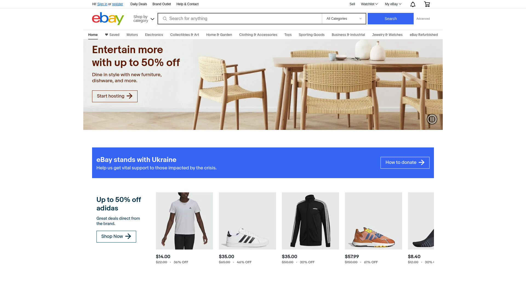This screenshot has width=526, height=285.
Task: Switch to the Electronics tab
Action: pyautogui.click(x=154, y=35)
